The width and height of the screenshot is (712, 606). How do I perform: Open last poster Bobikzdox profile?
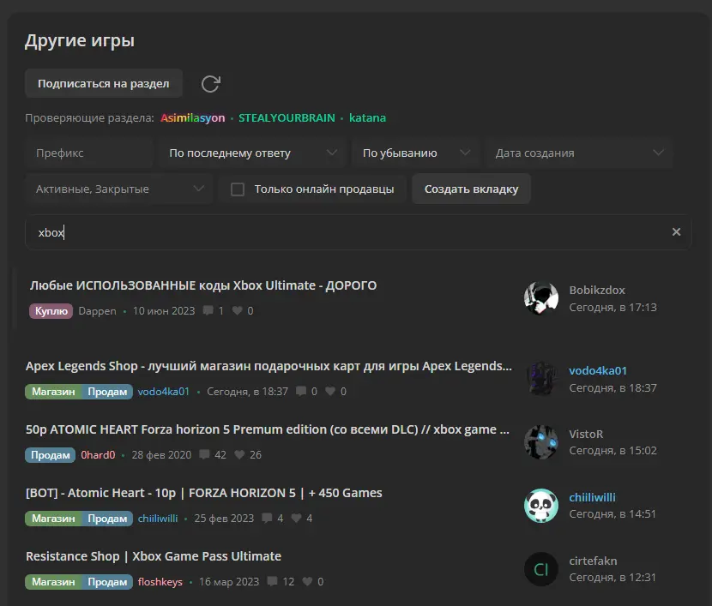[x=597, y=290]
